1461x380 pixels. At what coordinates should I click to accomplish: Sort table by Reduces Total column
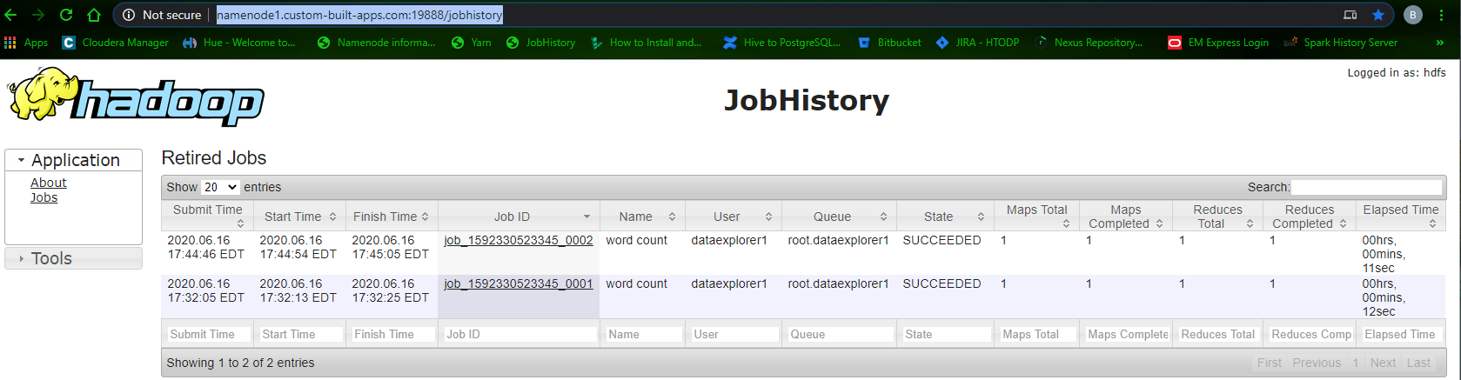coord(1216,216)
